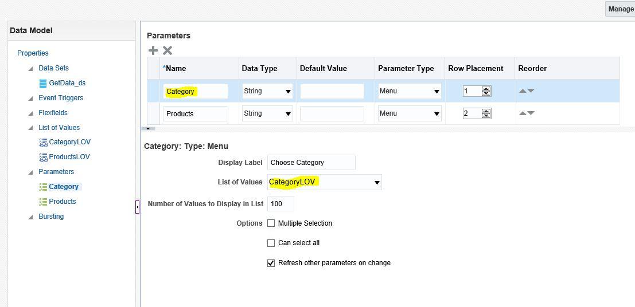Add a new parameter with plus icon
The image size is (635, 307).
click(153, 50)
